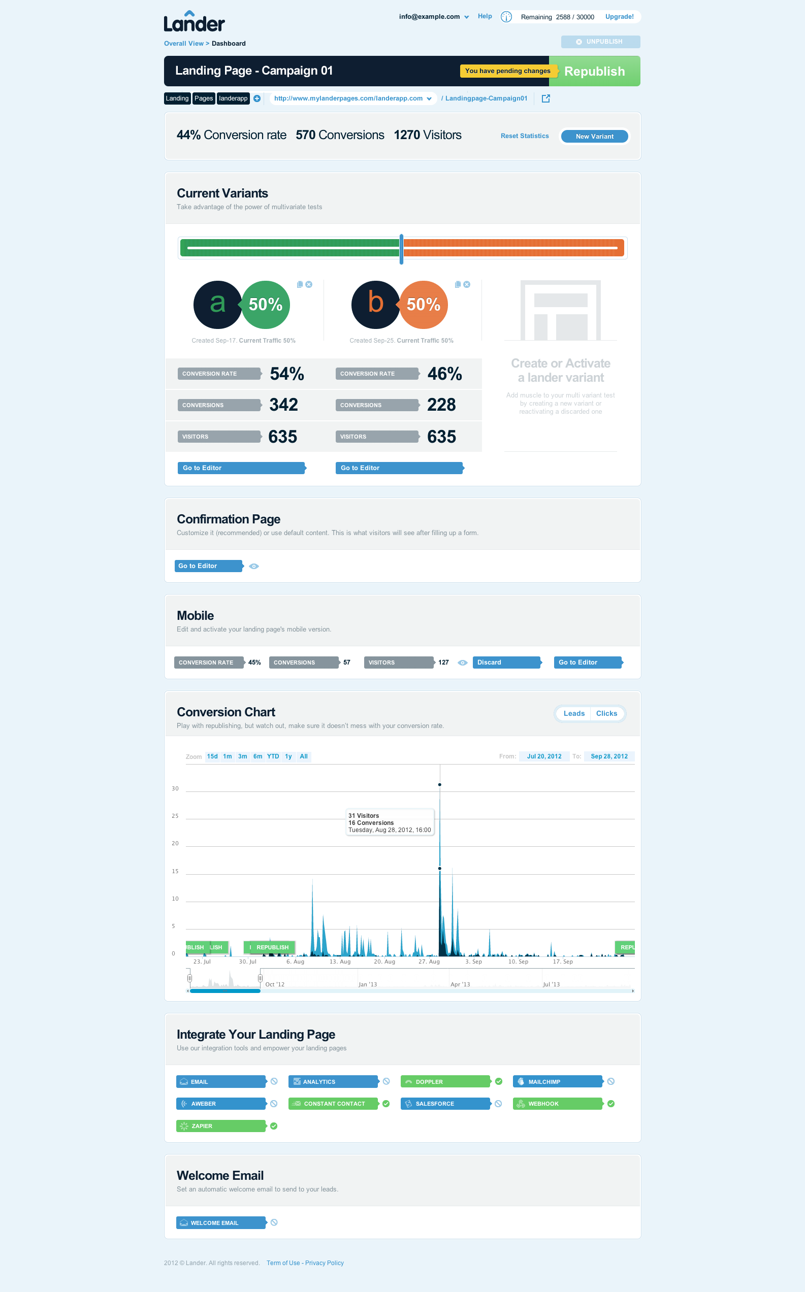
Task: Open the Doppler integration
Action: coord(446,1081)
